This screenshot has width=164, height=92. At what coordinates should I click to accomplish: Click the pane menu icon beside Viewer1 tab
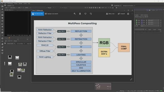[5, 5]
